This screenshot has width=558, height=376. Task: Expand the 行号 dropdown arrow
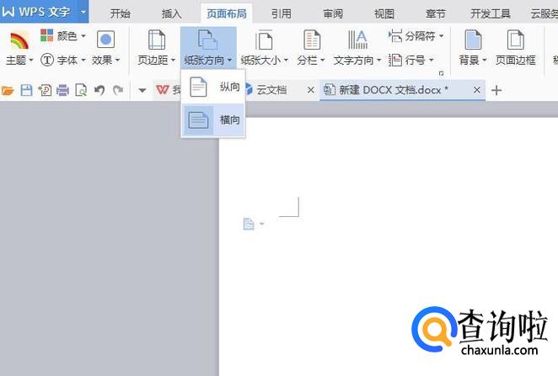click(x=431, y=61)
